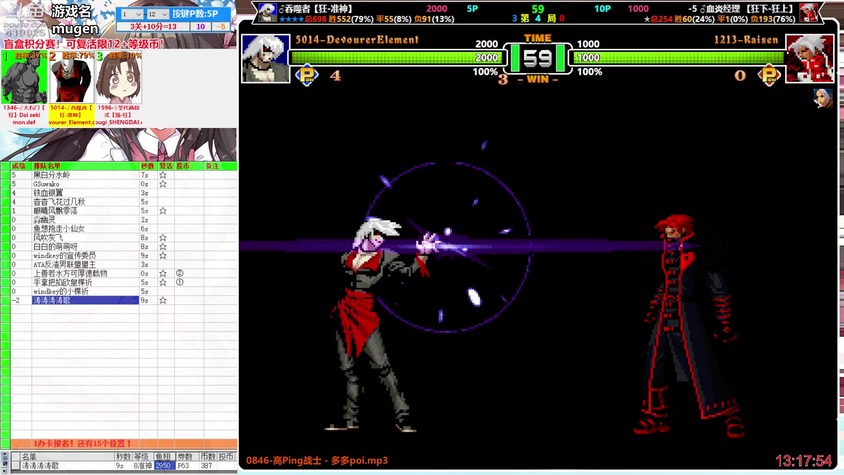Click the red clock 13:17:54
This screenshot has width=844, height=475.
point(803,461)
